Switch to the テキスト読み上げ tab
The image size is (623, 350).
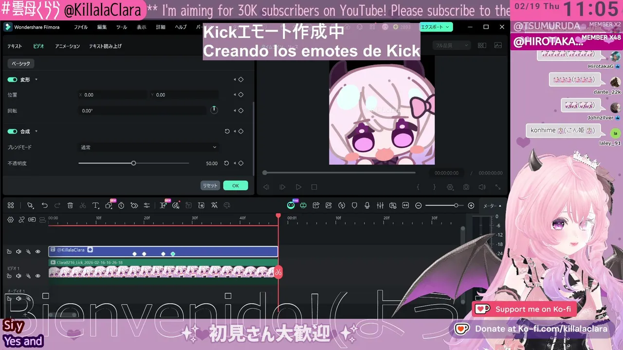coord(105,46)
